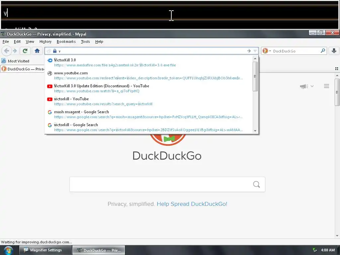Expand the chevron next to megaphone

pyautogui.click(x=312, y=86)
